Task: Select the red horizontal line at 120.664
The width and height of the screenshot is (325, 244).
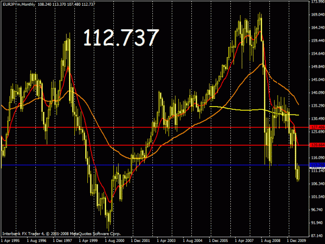Action: (155, 145)
